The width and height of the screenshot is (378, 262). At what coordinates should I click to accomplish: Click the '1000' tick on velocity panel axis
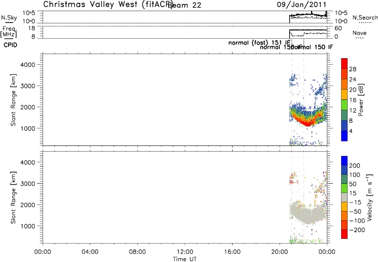click(28, 226)
